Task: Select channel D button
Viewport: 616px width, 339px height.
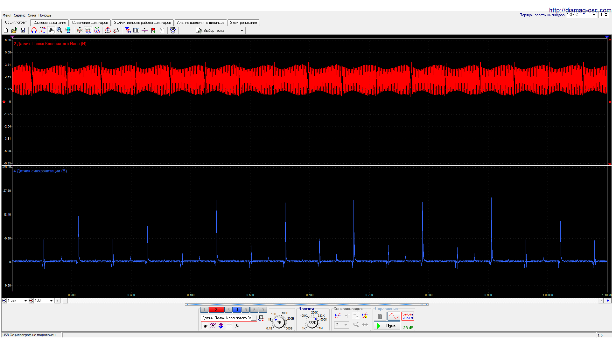Action: [263, 310]
